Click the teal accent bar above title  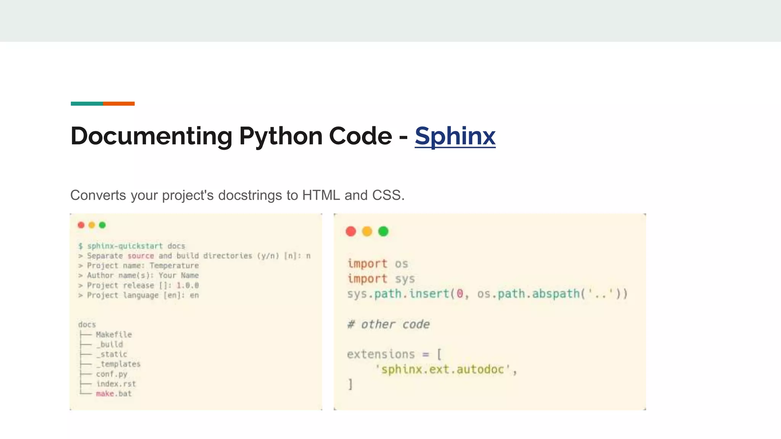87,104
